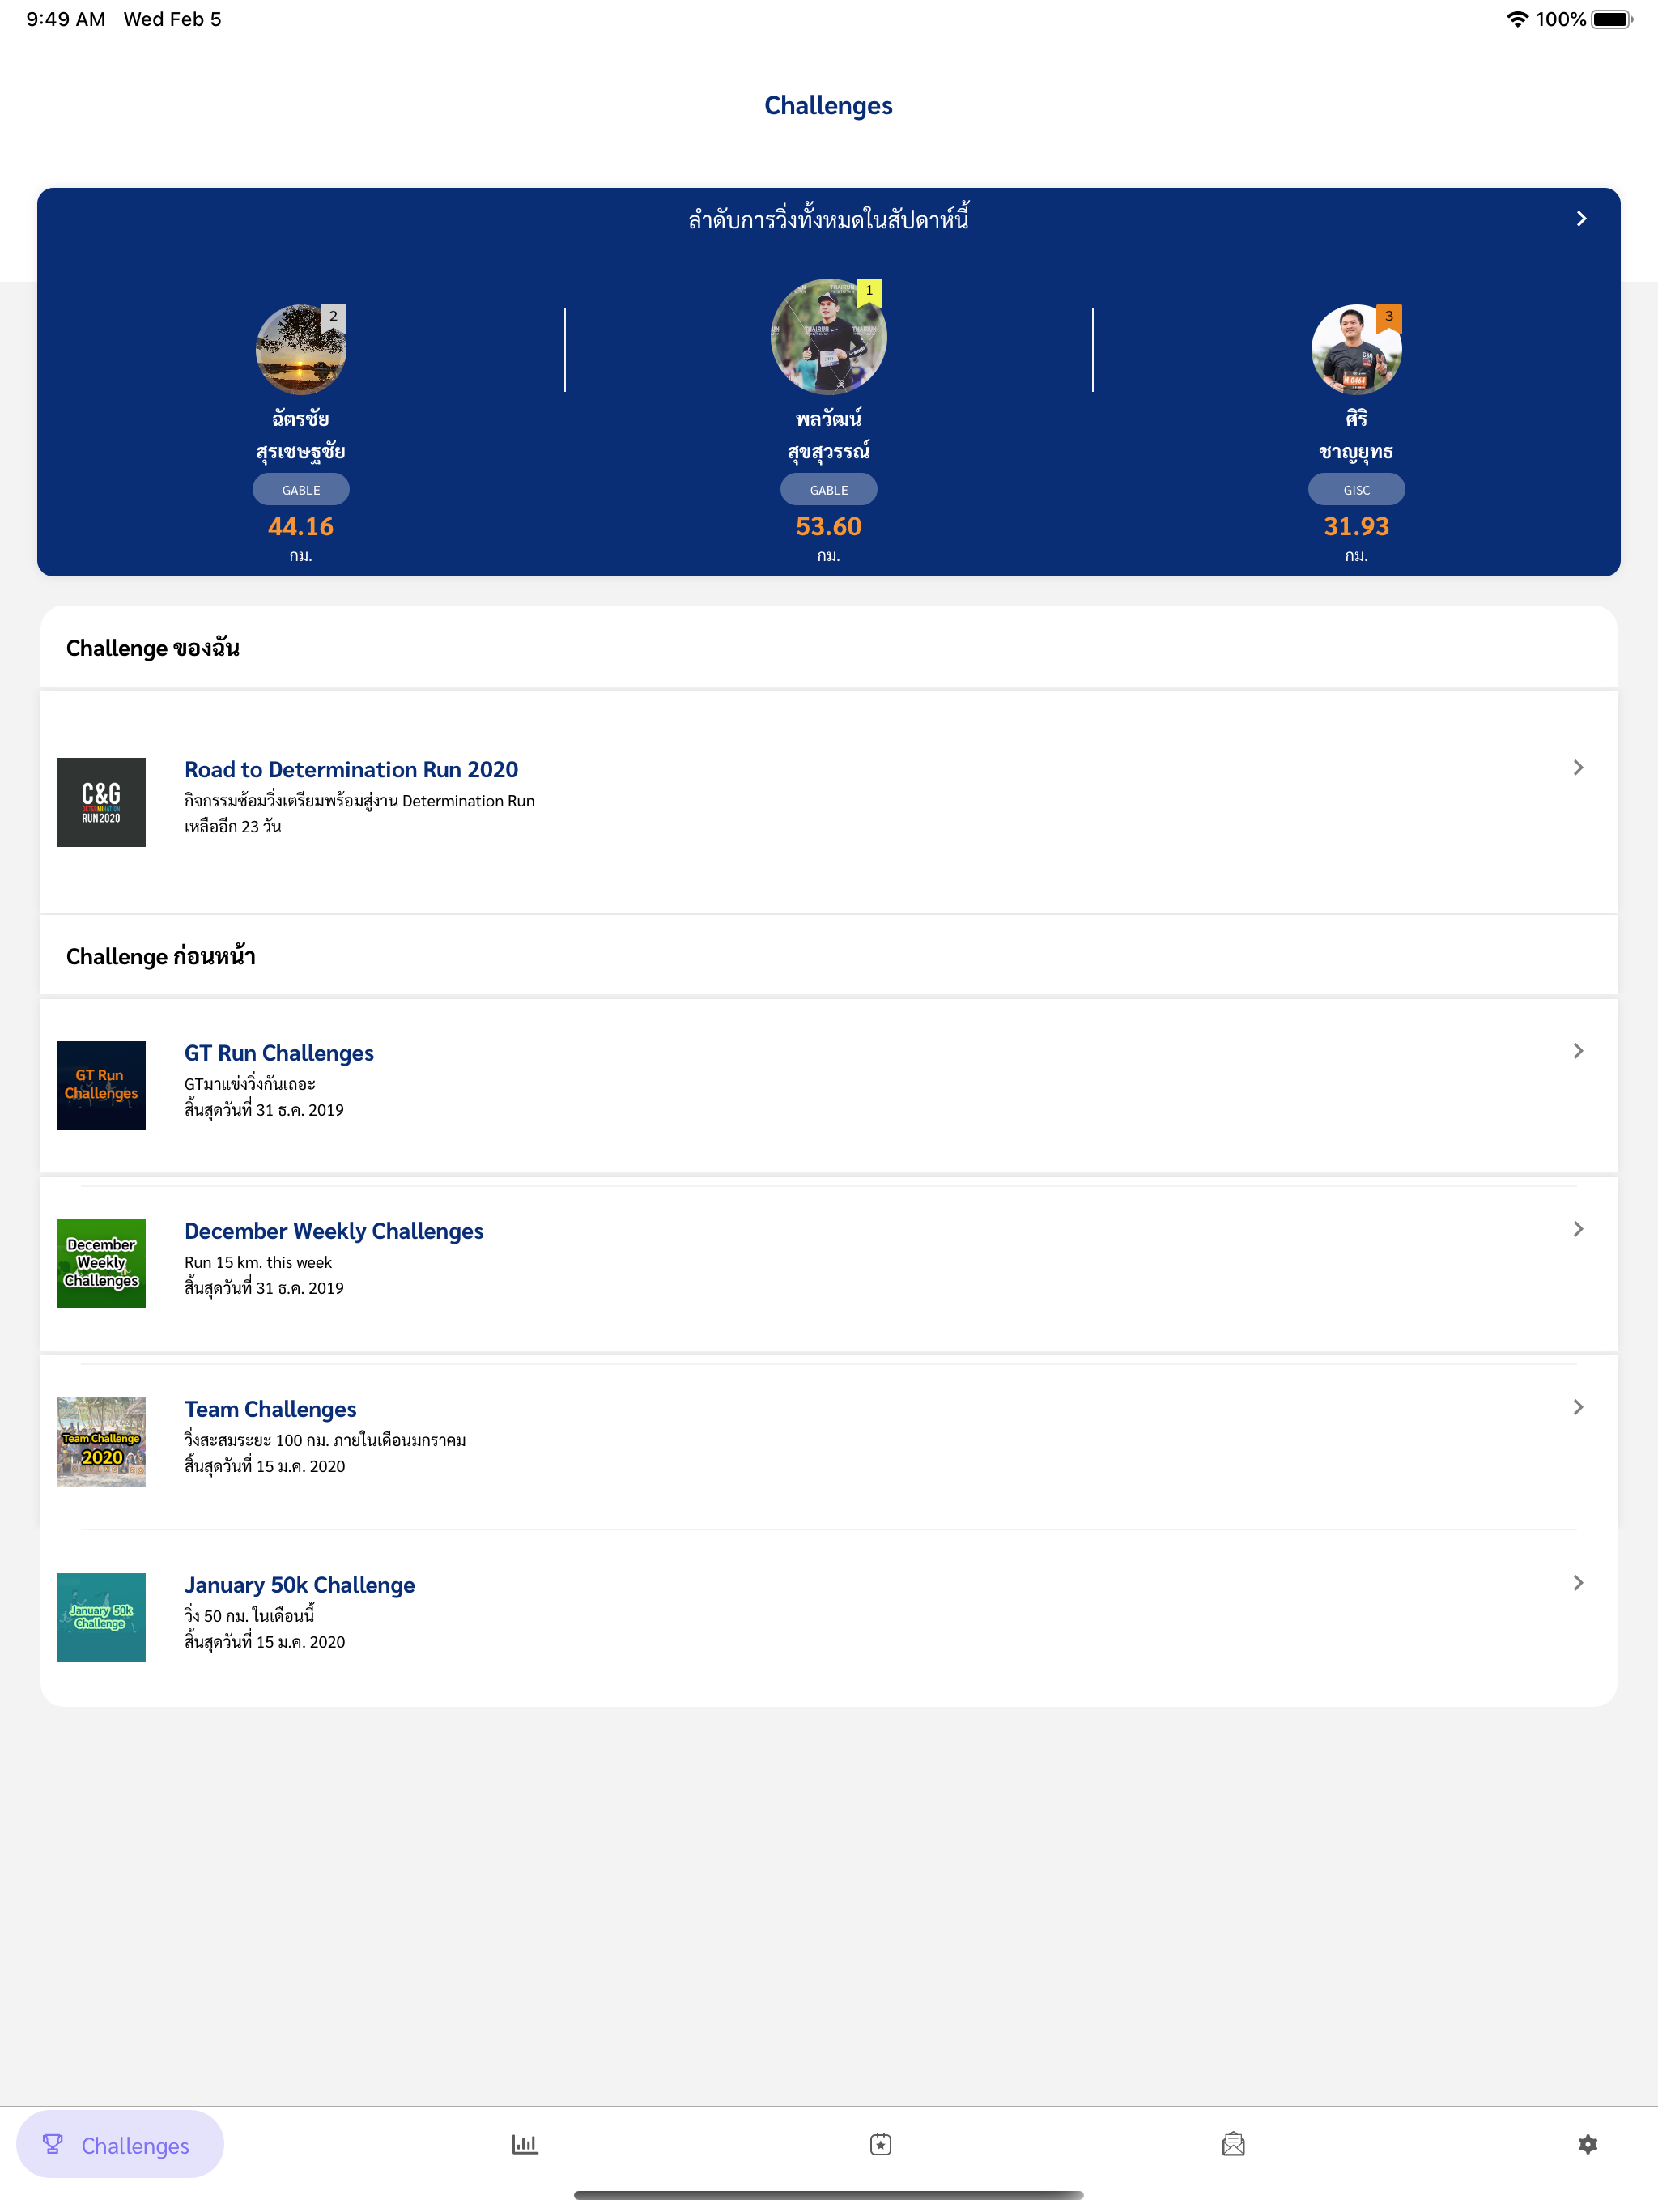This screenshot has width=1658, height=2212.
Task: Open the calendar star events tab
Action: (880, 2144)
